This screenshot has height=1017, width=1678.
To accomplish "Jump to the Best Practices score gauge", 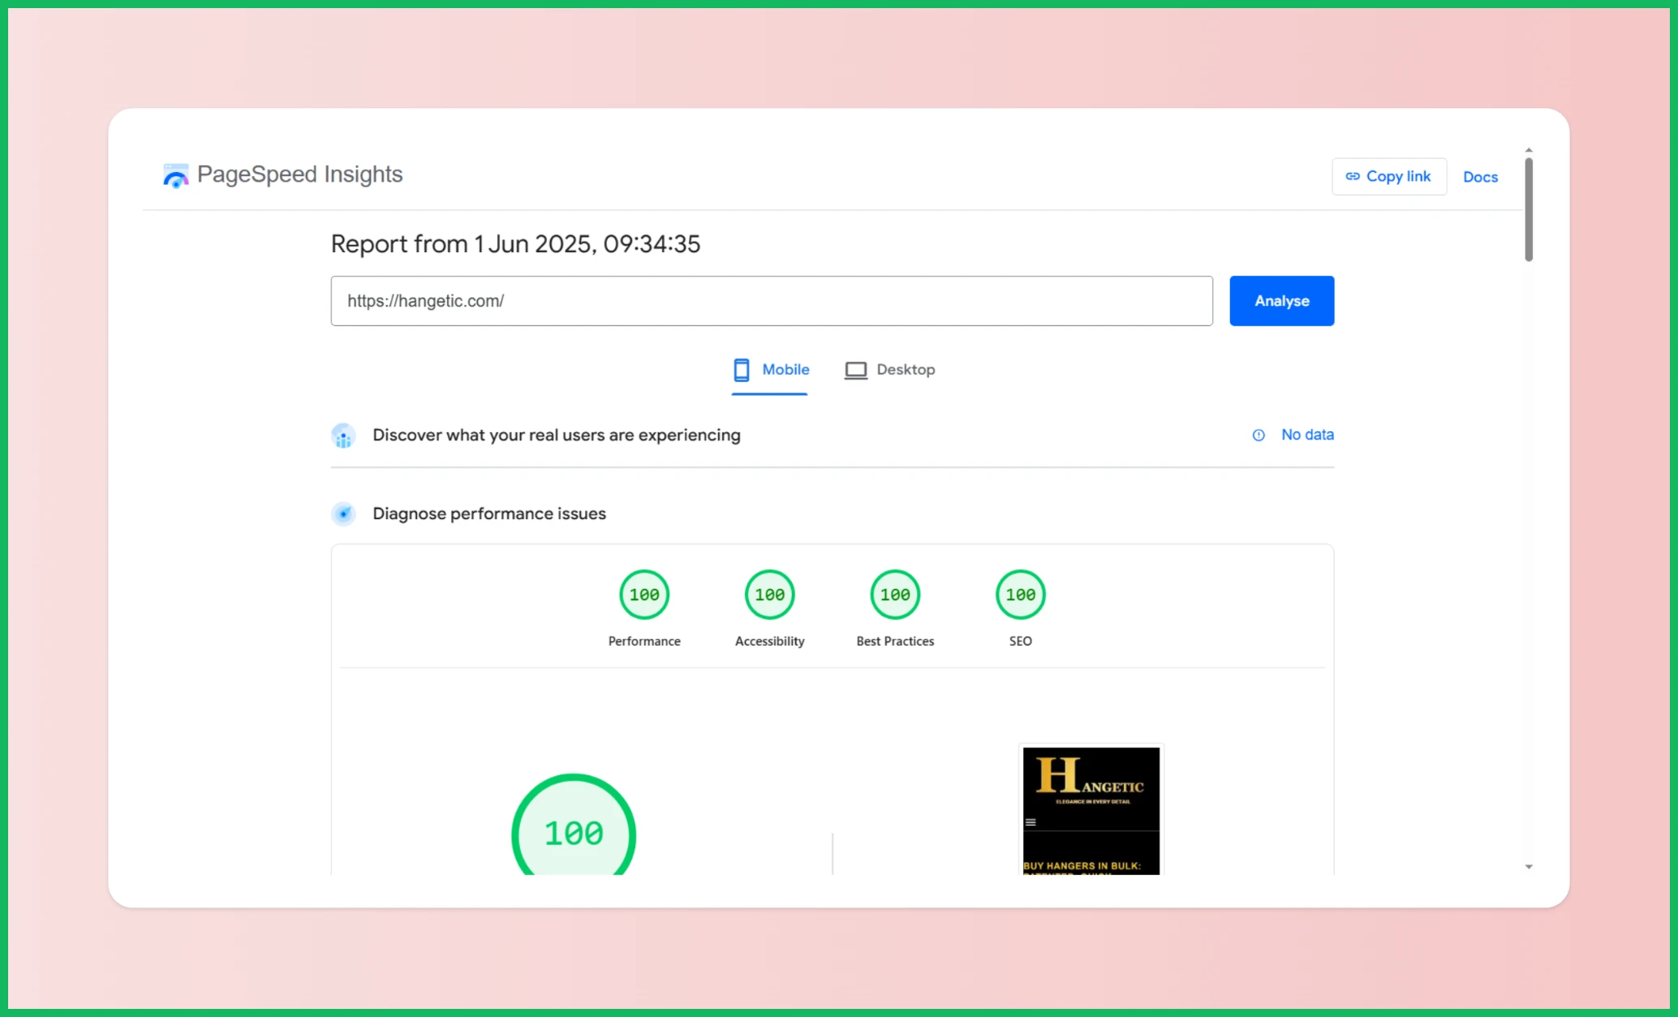I will (895, 595).
